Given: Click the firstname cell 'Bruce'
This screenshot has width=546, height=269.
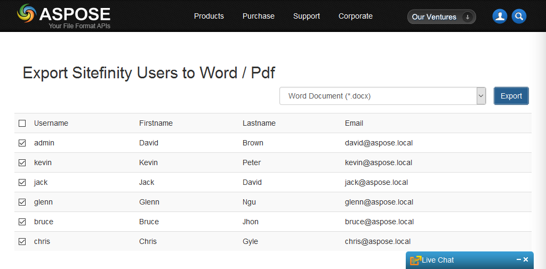Looking at the screenshot, I should (149, 222).
